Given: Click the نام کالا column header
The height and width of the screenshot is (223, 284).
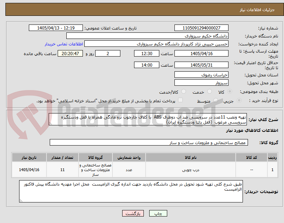Looking at the screenshot, I should point(191,157).
